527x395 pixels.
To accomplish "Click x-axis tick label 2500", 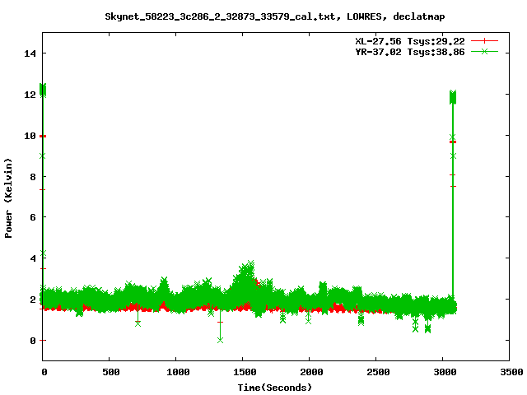I will pos(378,372).
